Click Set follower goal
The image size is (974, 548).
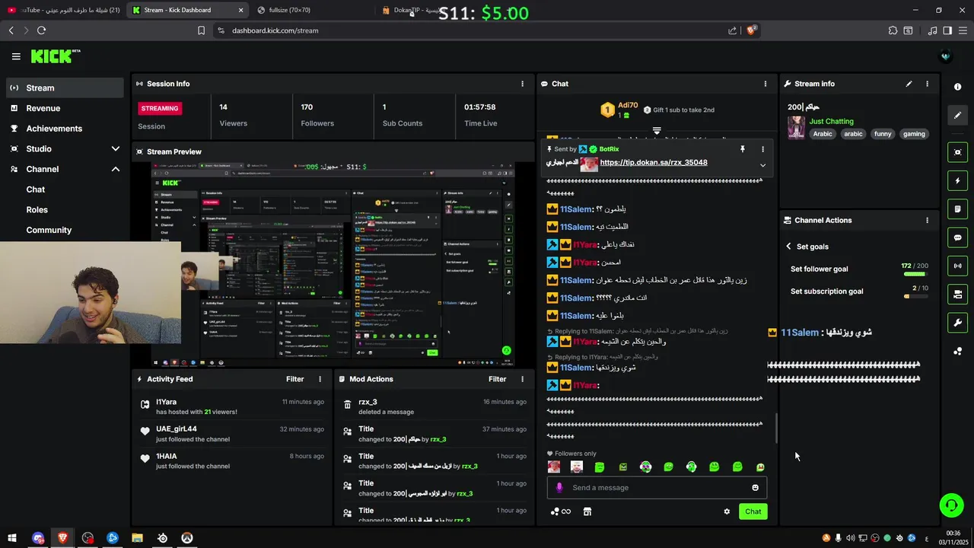coord(819,269)
